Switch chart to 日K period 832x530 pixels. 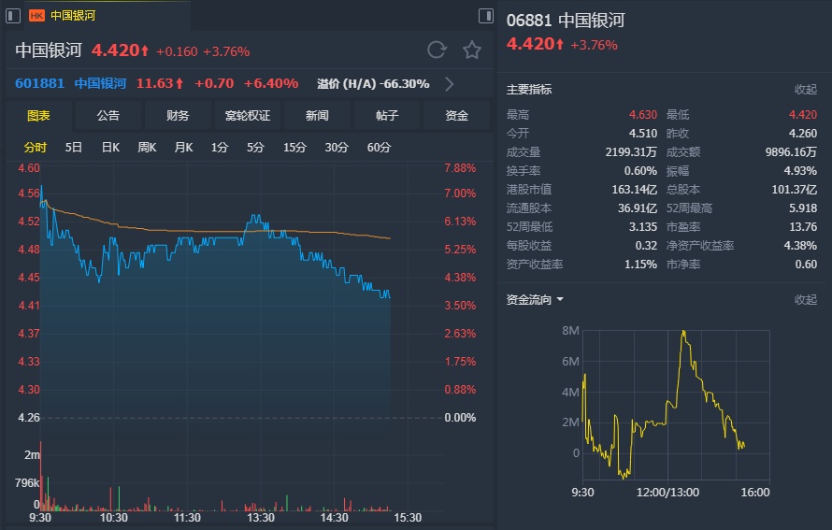point(110,148)
